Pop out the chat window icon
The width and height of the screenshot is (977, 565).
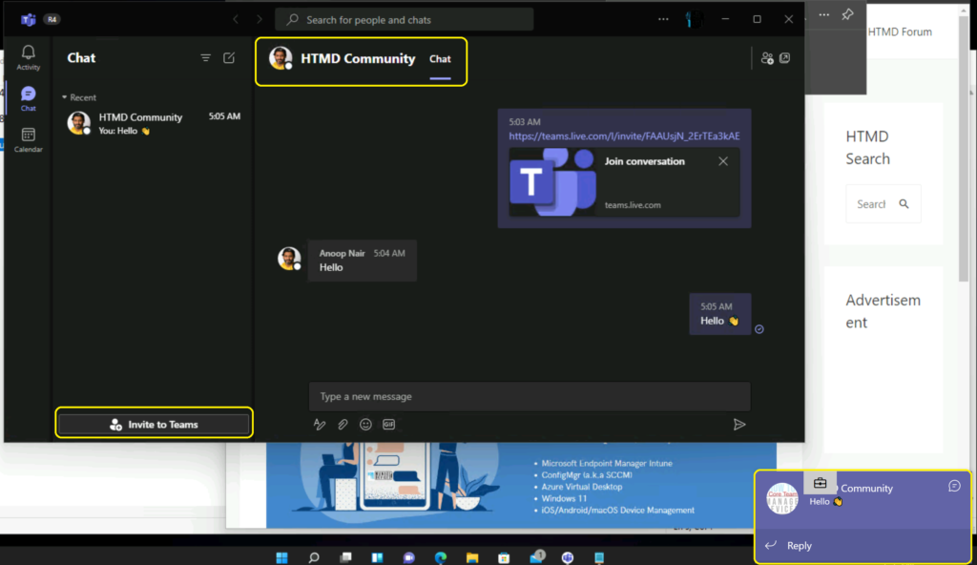click(x=785, y=58)
